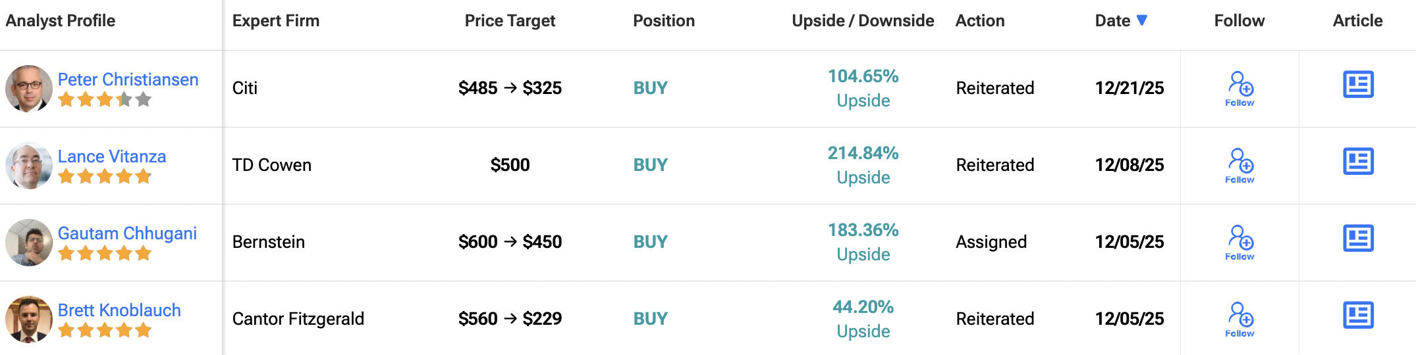This screenshot has height=355, width=1416.
Task: Sort by Date using the arrow
Action: click(x=1142, y=20)
